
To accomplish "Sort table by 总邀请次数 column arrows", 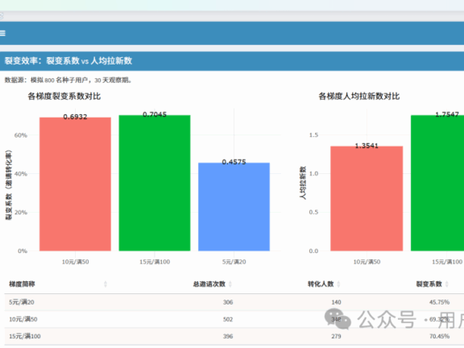I will point(230,284).
